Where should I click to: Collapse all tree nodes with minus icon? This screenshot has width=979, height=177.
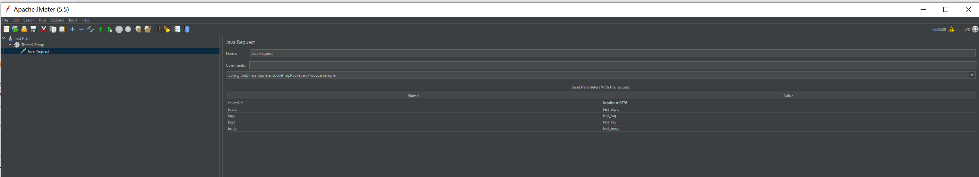pos(81,29)
